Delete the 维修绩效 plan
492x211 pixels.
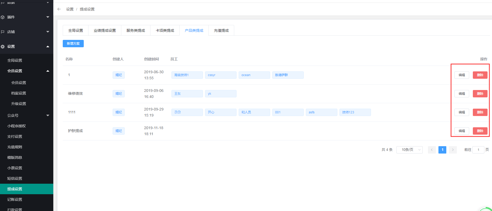pos(480,94)
